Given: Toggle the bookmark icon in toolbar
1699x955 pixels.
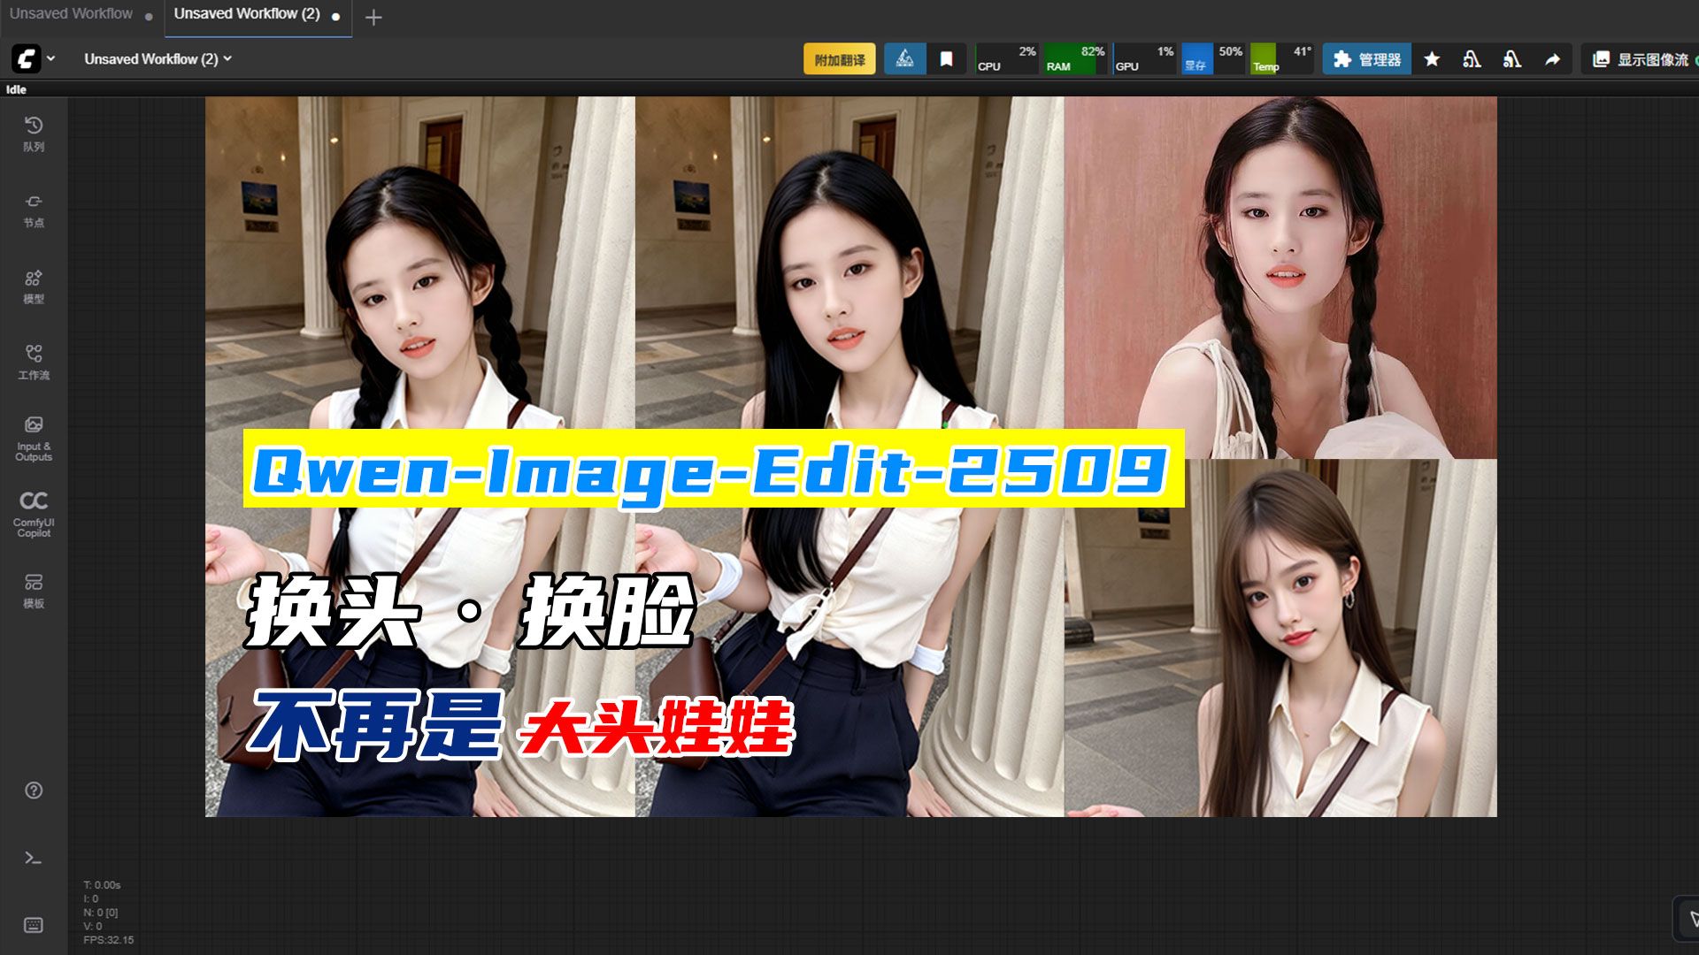Looking at the screenshot, I should tap(946, 59).
